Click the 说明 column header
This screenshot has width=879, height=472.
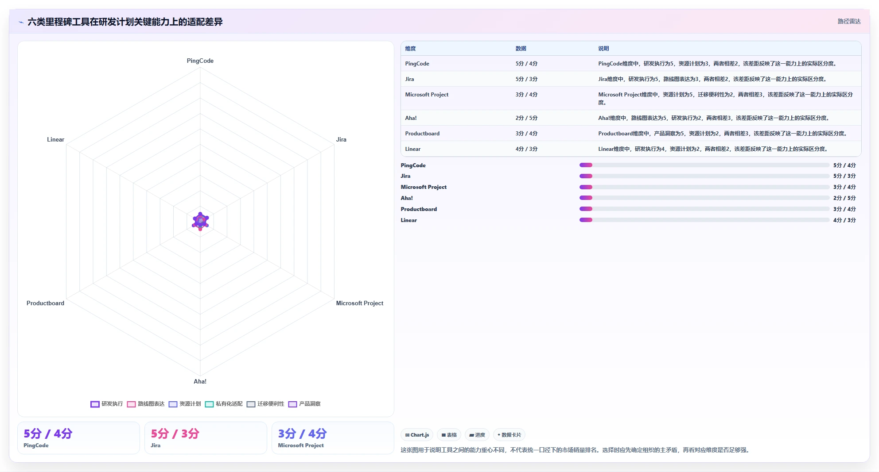(x=603, y=49)
